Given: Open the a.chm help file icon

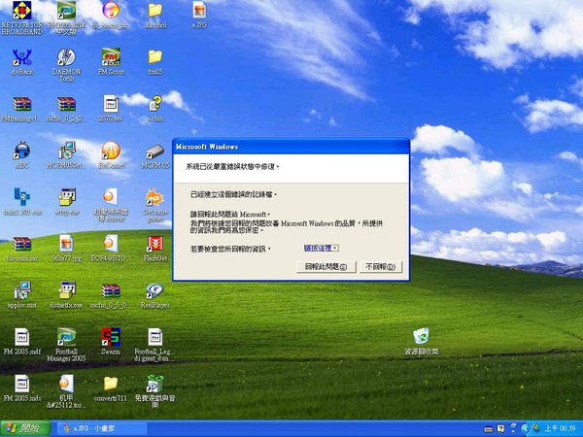Looking at the screenshot, I should pyautogui.click(x=155, y=104).
